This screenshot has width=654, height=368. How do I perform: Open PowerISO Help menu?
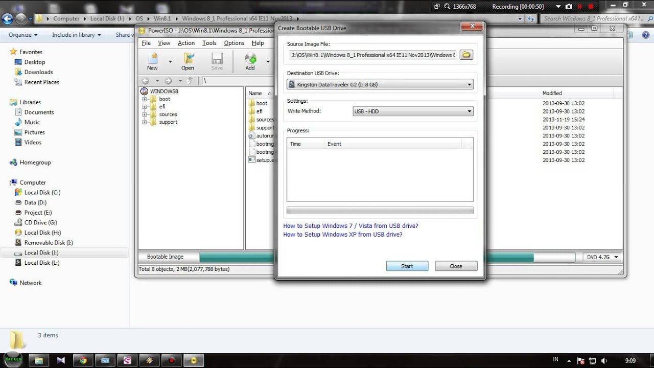(x=258, y=43)
